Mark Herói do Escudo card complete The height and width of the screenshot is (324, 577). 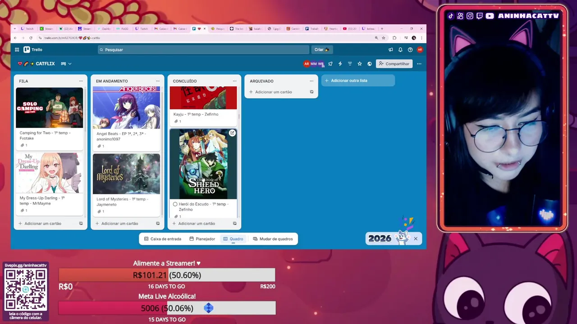pos(175,204)
